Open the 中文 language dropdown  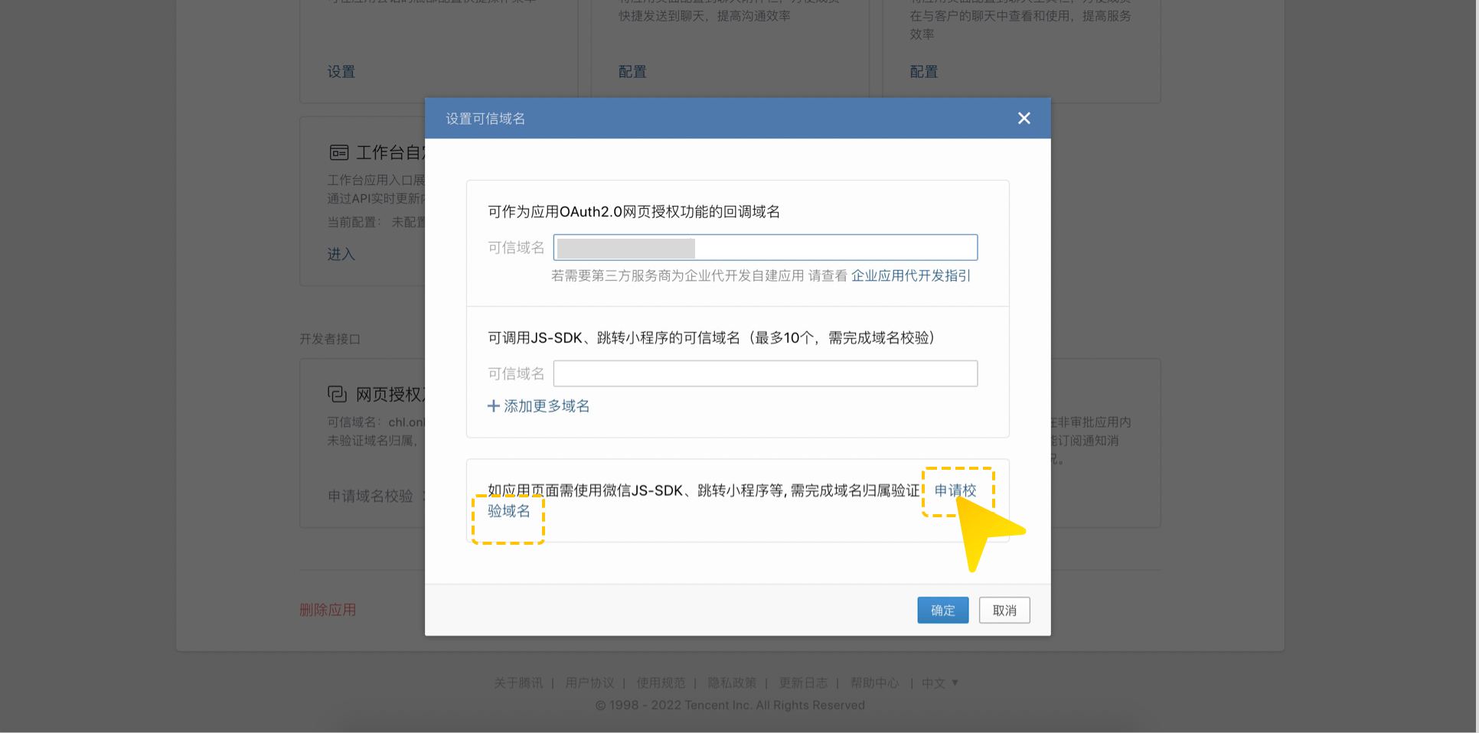click(939, 683)
